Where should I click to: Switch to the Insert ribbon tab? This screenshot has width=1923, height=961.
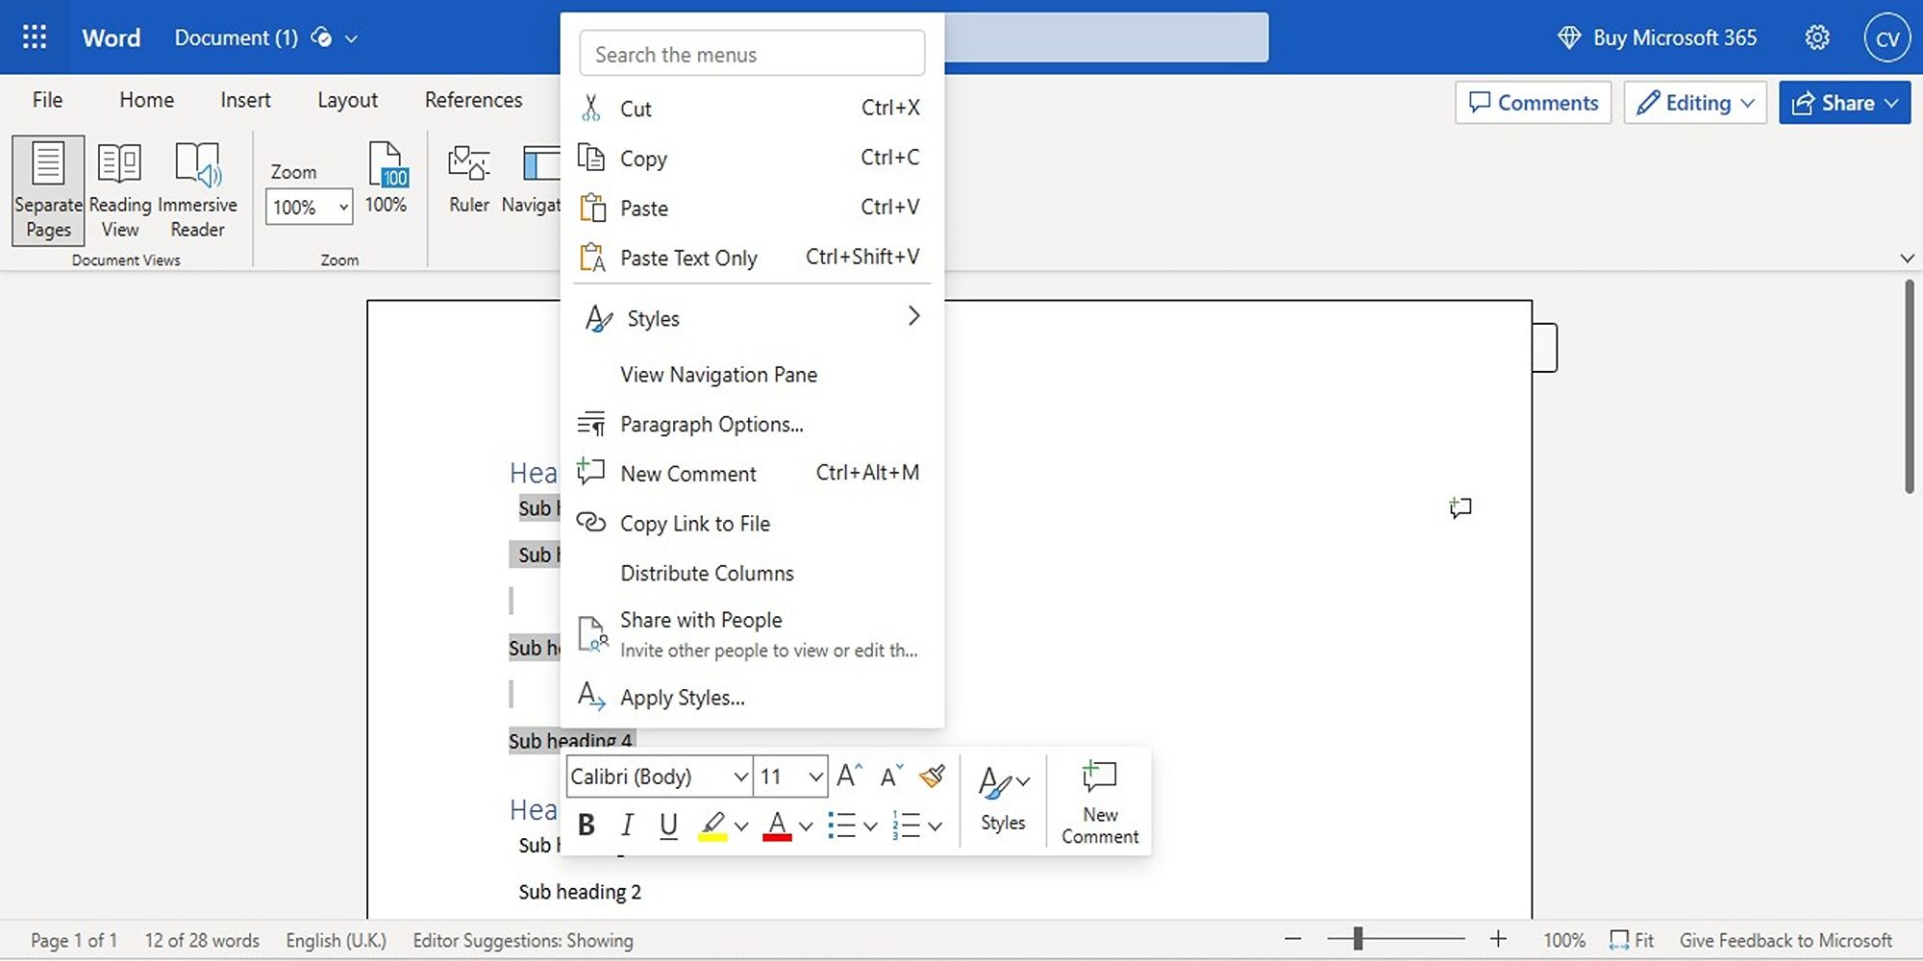(245, 100)
